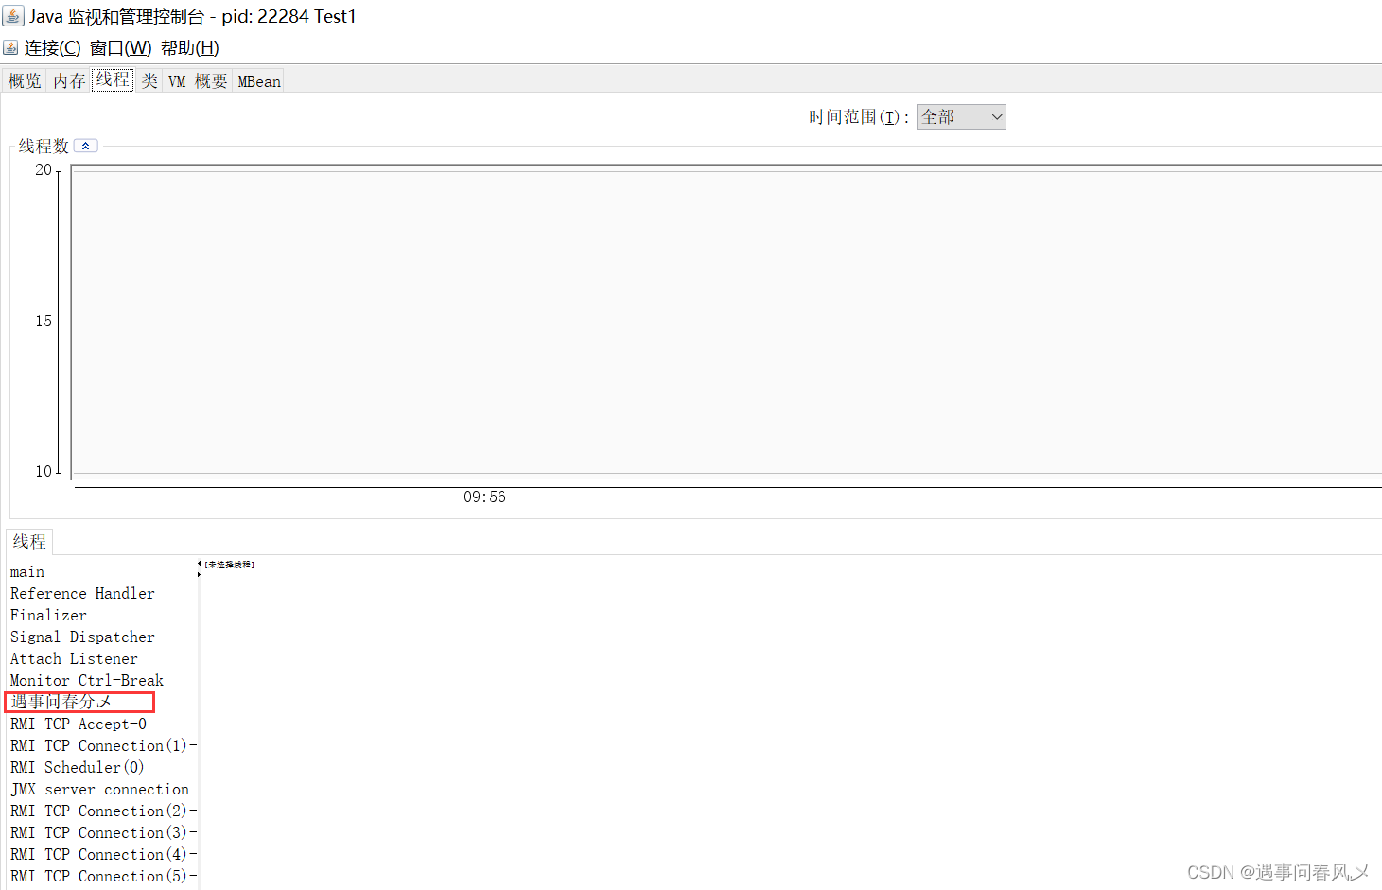Click the Java icon in the title bar
The image size is (1382, 890).
pyautogui.click(x=13, y=16)
